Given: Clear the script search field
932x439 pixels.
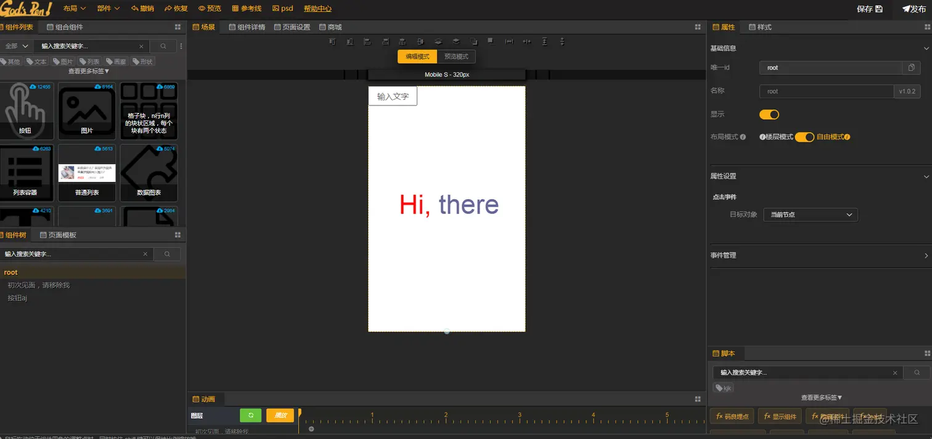Looking at the screenshot, I should point(895,372).
